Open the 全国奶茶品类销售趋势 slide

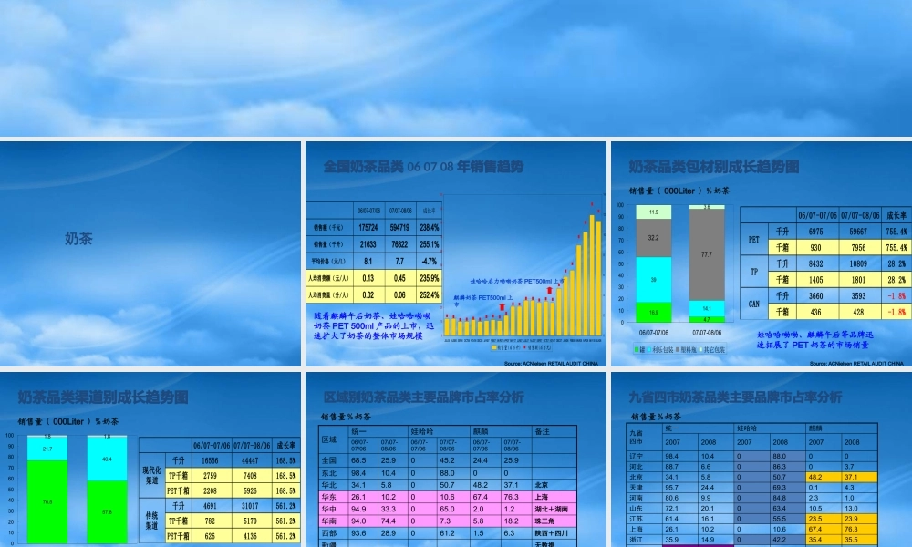[x=456, y=254]
